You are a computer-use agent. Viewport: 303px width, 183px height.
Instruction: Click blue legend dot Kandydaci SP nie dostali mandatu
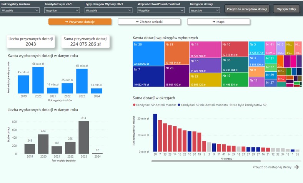click(x=179, y=105)
